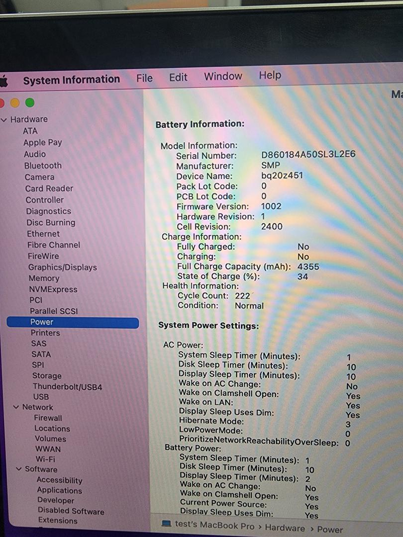Select Camera in the sidebar

pos(39,177)
